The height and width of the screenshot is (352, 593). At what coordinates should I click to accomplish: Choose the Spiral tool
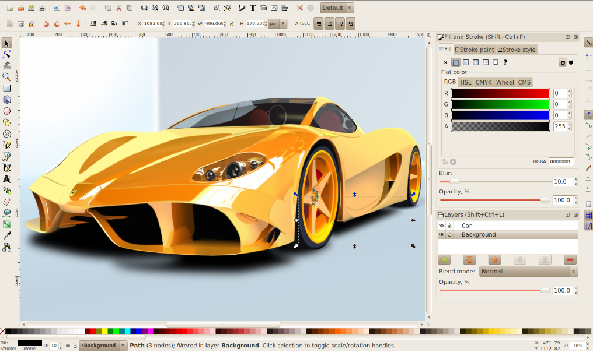tap(7, 133)
